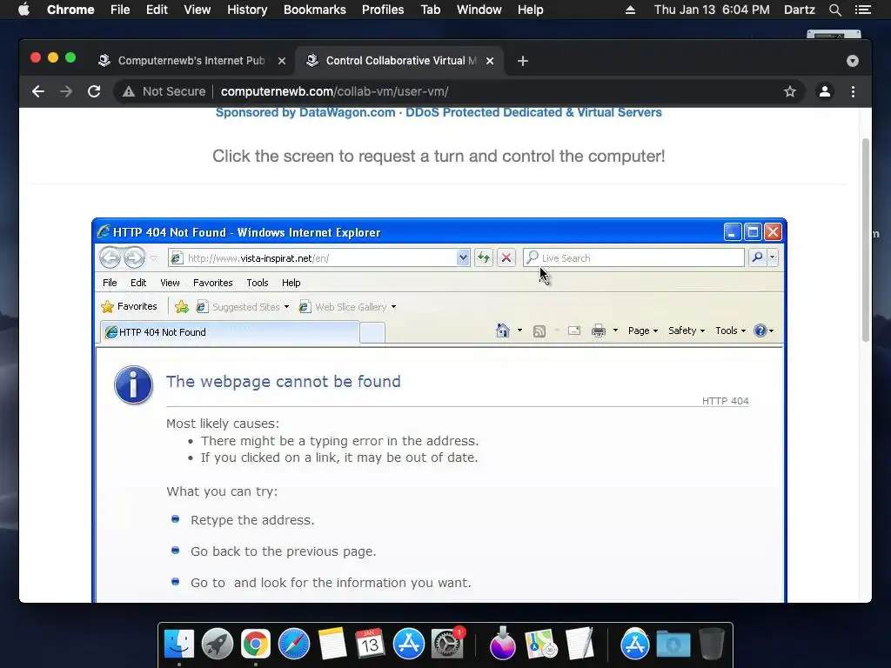Open the Safety dropdown menu
This screenshot has width=891, height=668.
click(x=687, y=331)
